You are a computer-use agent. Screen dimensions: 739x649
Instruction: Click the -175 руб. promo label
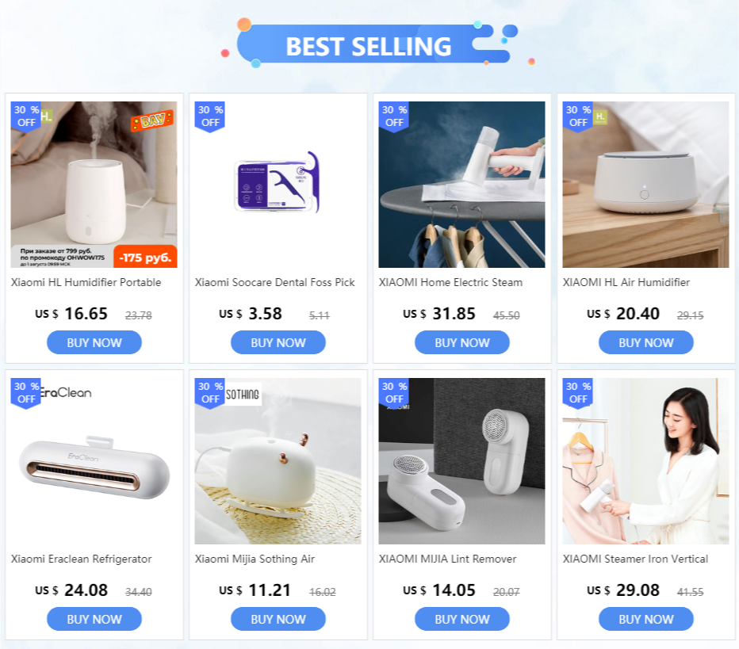coord(145,258)
